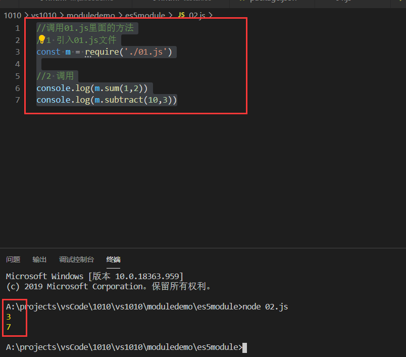Click the 引入01.js文件 comment on line 2
This screenshot has height=357, width=406.
[x=81, y=40]
